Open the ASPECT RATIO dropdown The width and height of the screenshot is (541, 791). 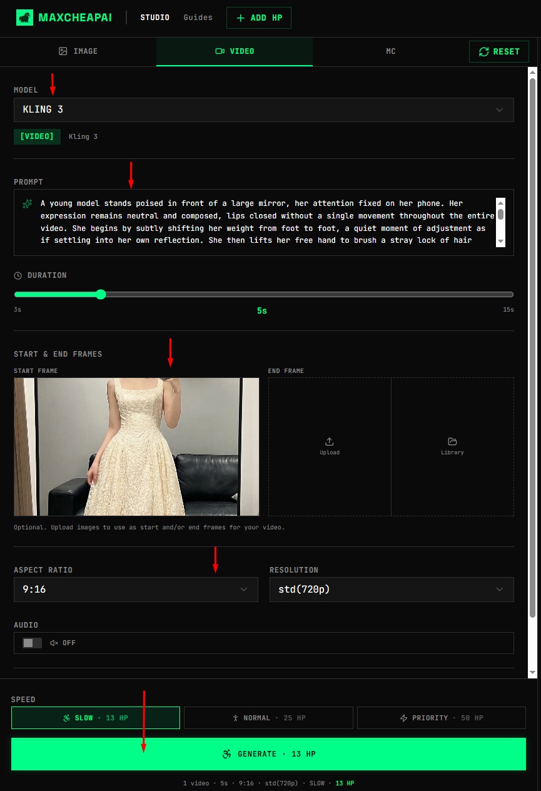point(136,589)
